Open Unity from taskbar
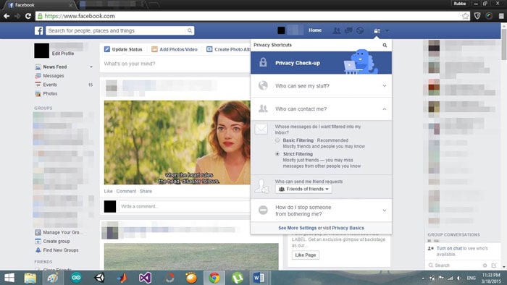The width and height of the screenshot is (507, 285). (x=99, y=278)
